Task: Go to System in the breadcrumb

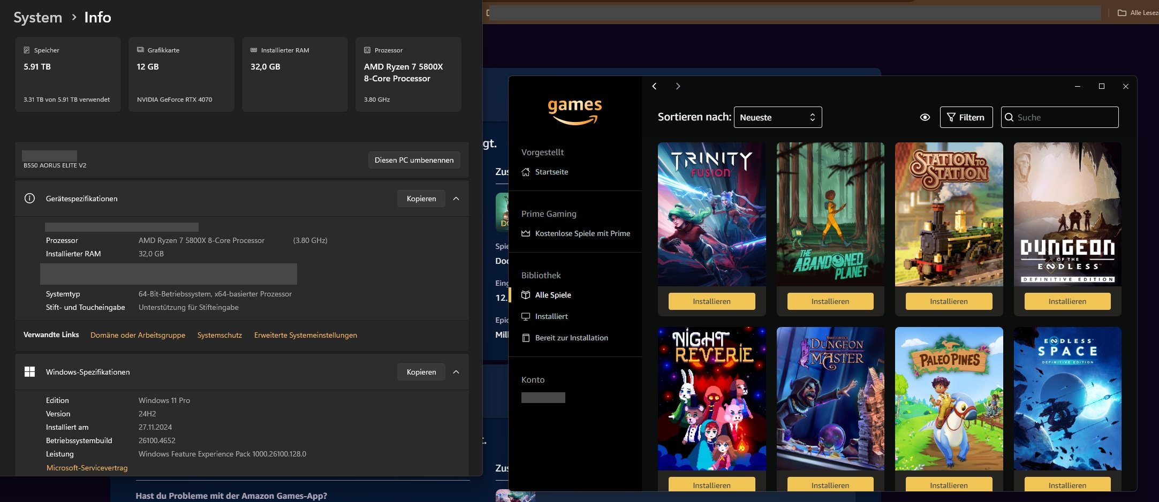Action: tap(38, 17)
